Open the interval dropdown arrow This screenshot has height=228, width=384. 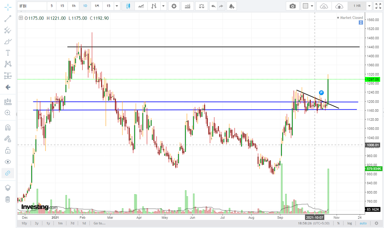tap(117, 6)
